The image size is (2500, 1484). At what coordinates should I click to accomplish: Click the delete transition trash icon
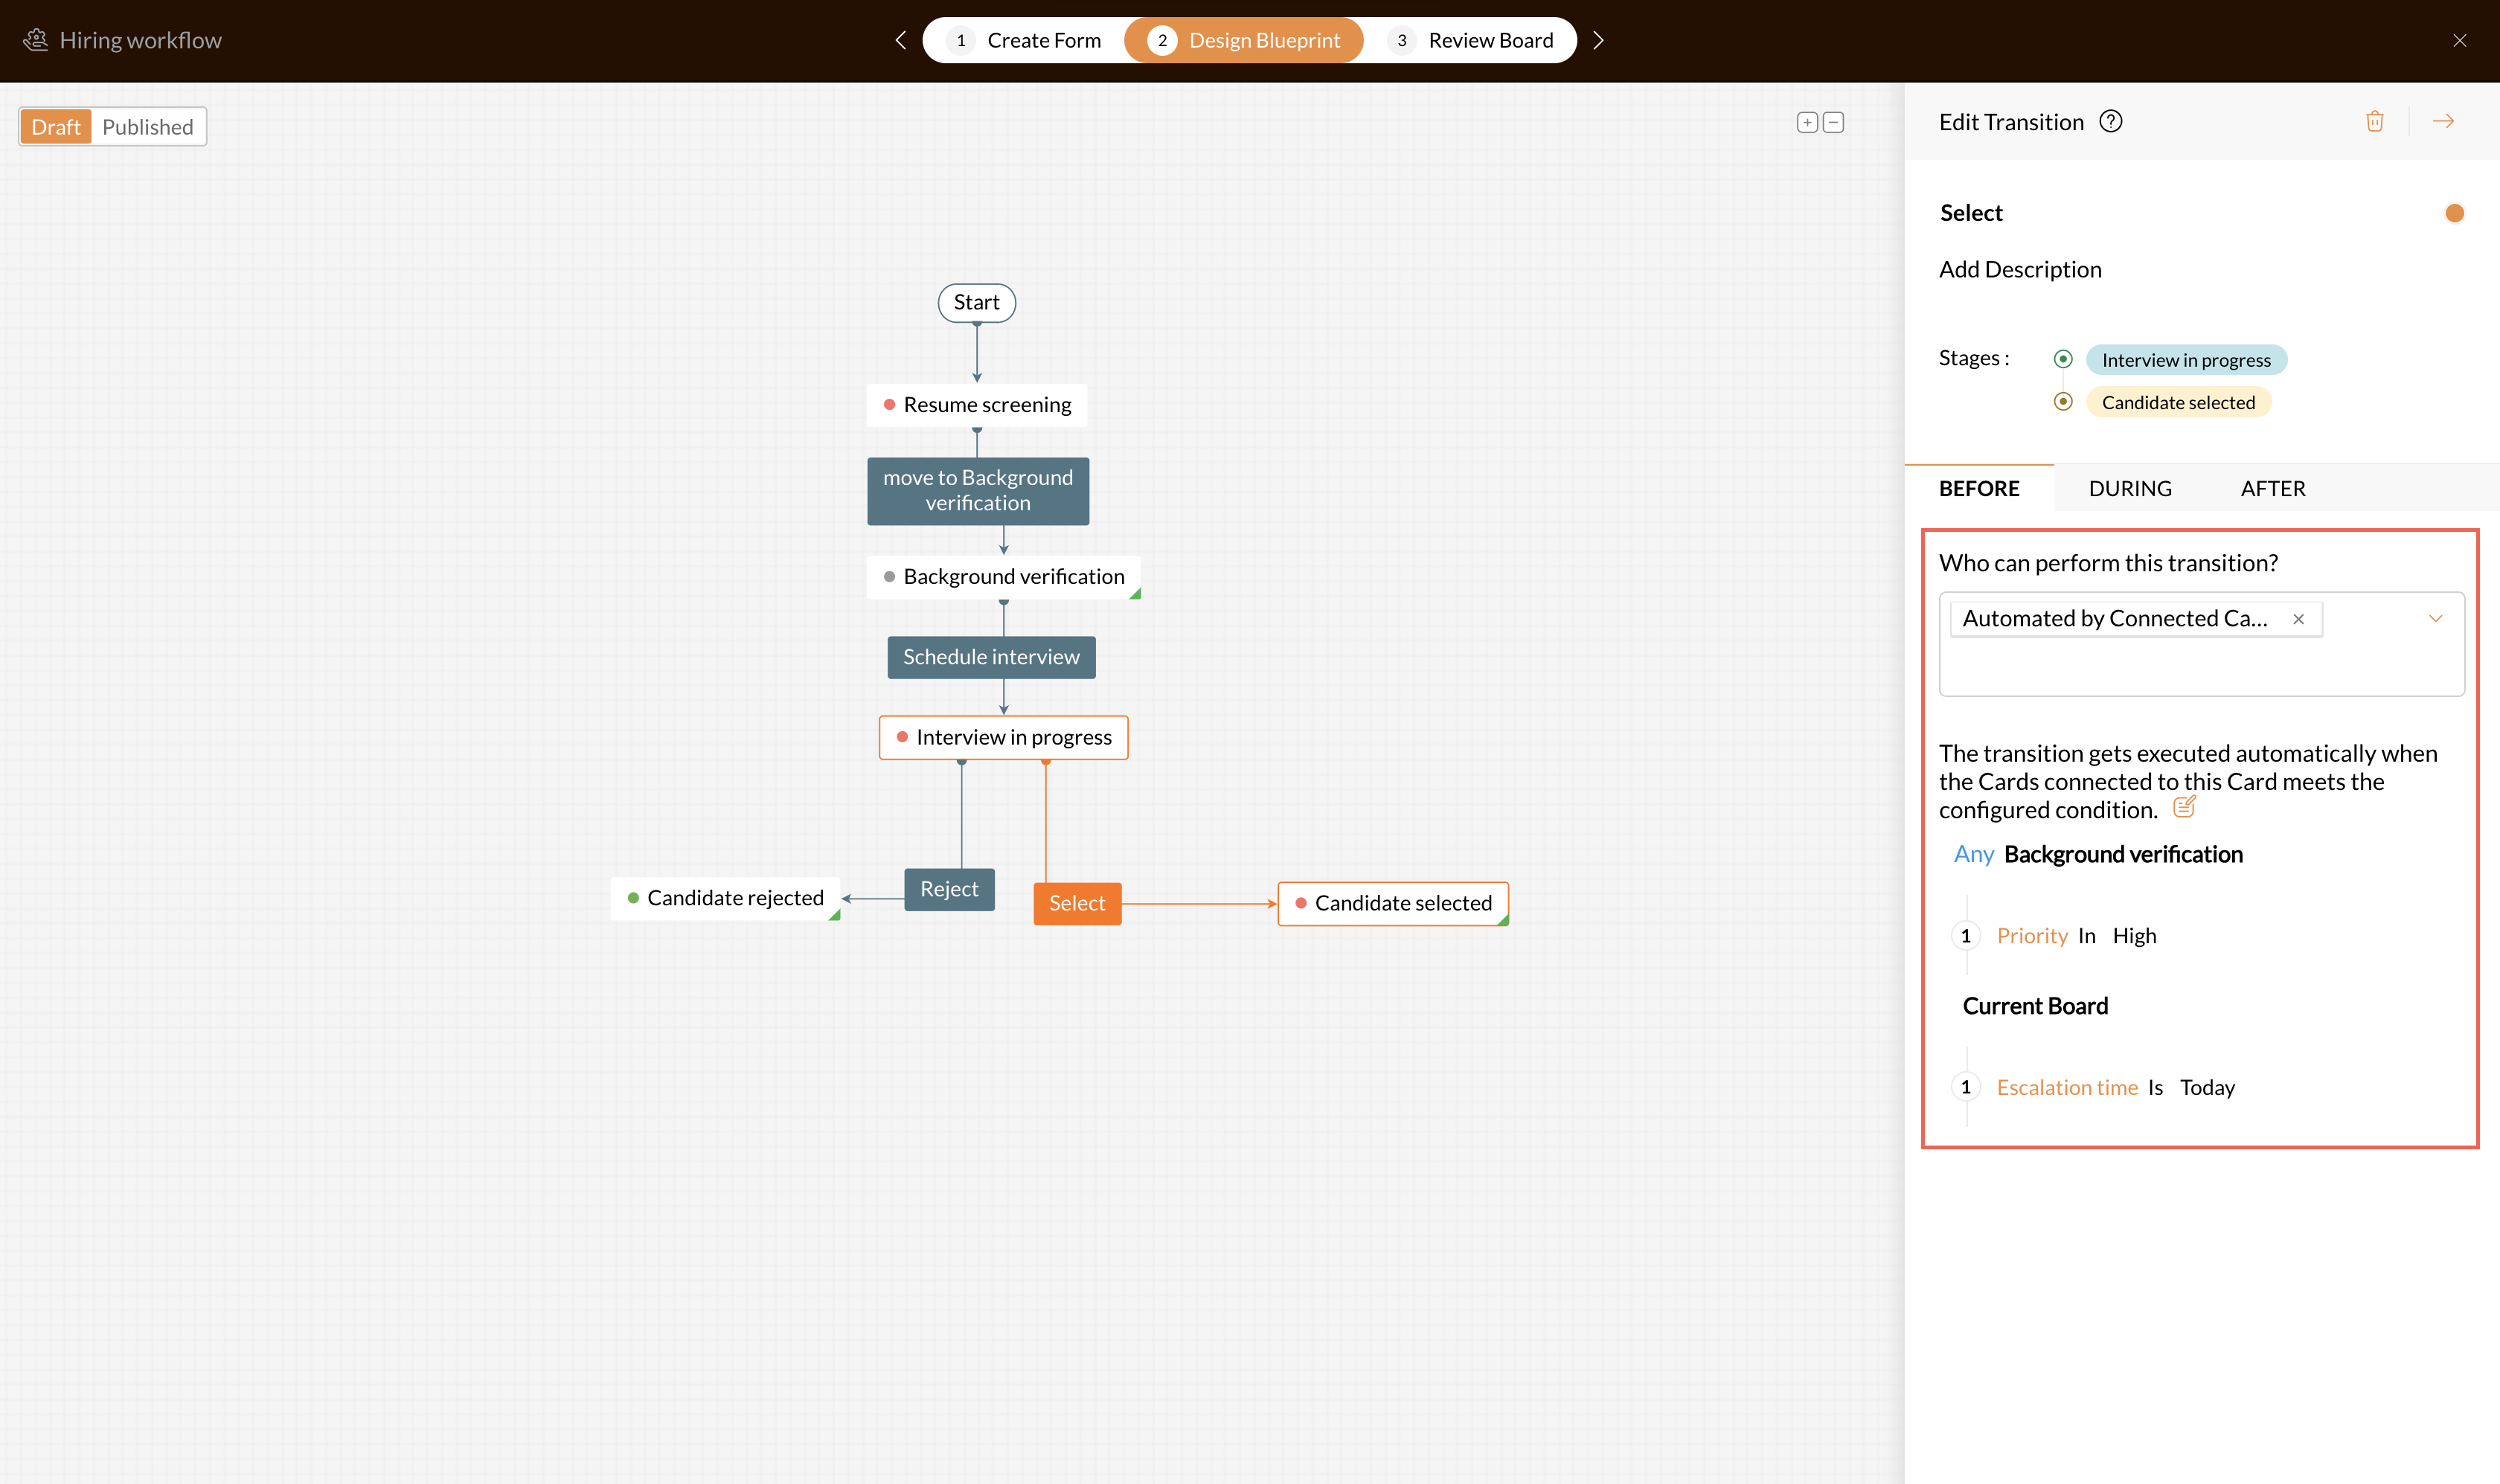pyautogui.click(x=2374, y=121)
